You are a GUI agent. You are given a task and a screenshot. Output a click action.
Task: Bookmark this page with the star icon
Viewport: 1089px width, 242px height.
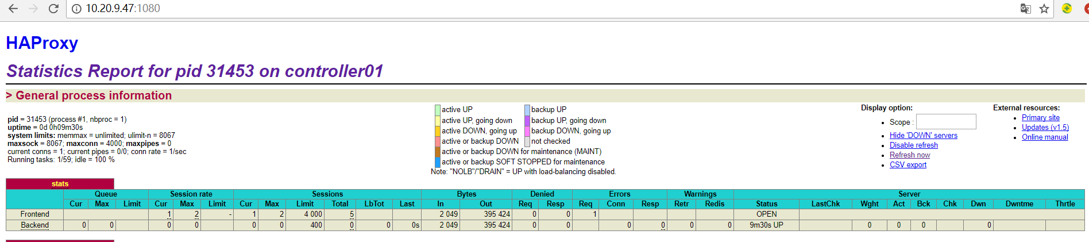pyautogui.click(x=1044, y=9)
